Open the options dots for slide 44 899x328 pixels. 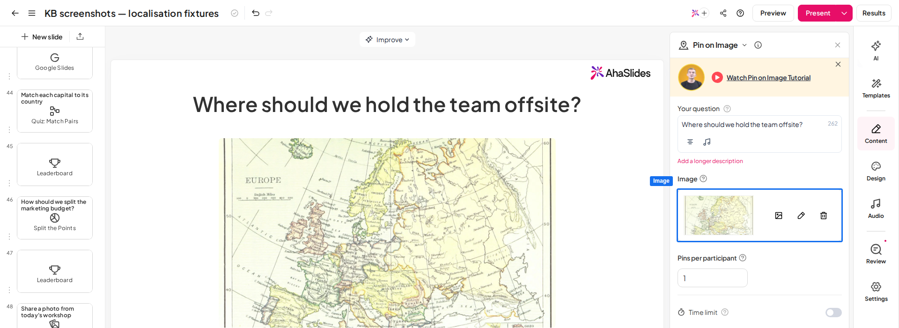9,130
